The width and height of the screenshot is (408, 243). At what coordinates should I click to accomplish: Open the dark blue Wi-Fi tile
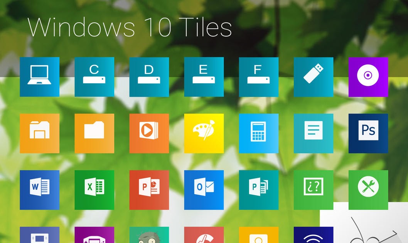tap(314, 235)
